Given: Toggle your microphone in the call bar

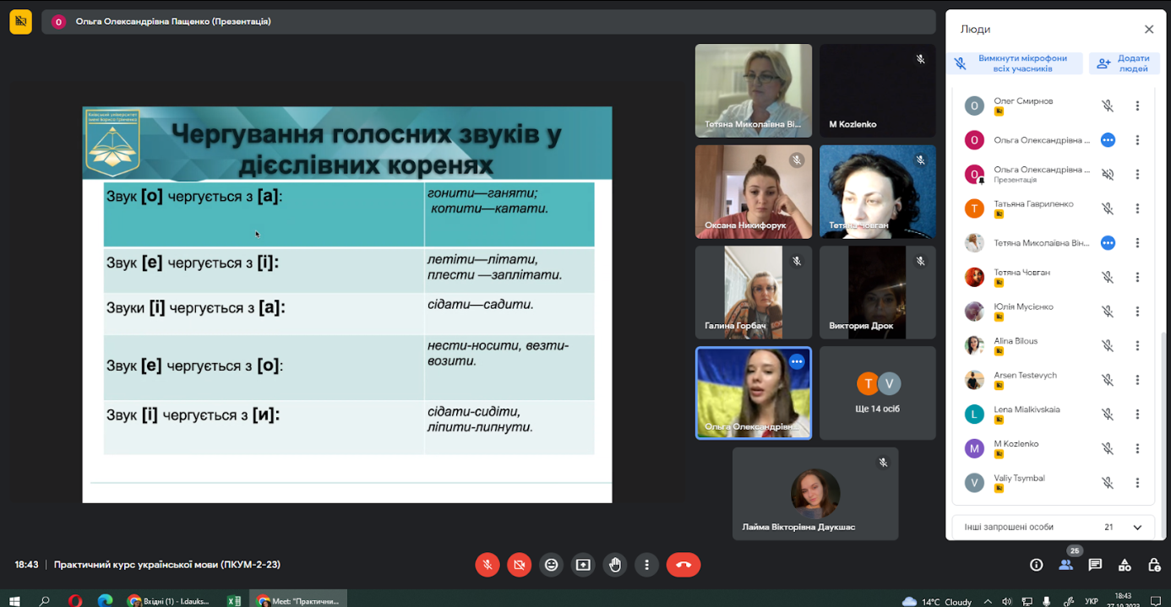Looking at the screenshot, I should coord(487,565).
